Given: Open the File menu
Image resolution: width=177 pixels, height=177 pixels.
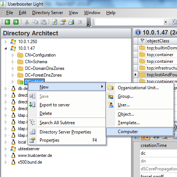Looking at the screenshot, I should coord(10,13).
